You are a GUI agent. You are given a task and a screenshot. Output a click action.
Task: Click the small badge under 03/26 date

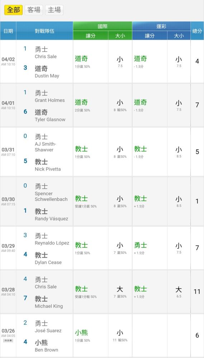(x=8, y=340)
